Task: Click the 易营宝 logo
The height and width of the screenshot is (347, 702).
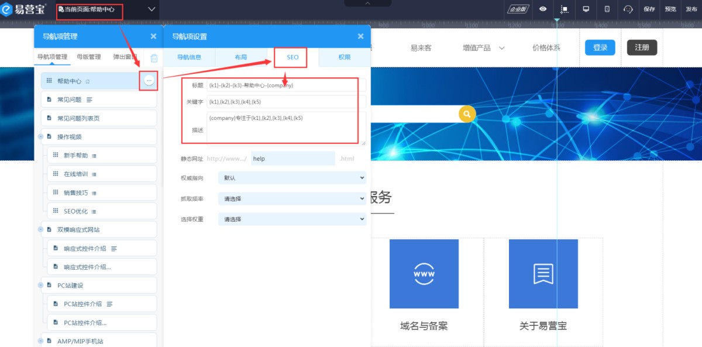Action: (23, 9)
